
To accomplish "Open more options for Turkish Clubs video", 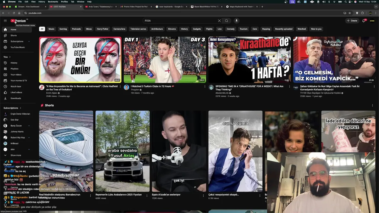I will pyautogui.click(x=205, y=87).
